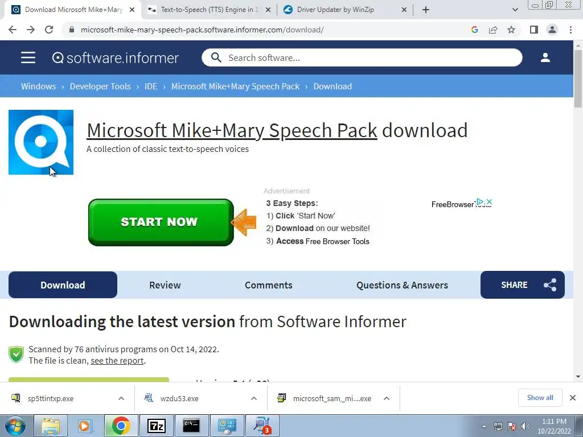
Task: Open the command prompt taskbar icon
Action: tap(191, 426)
